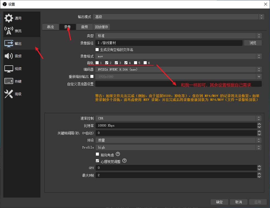The height and width of the screenshot is (208, 270).
Task: Click the help icon next to 心理视觉调整
Action: pyautogui.click(x=124, y=161)
